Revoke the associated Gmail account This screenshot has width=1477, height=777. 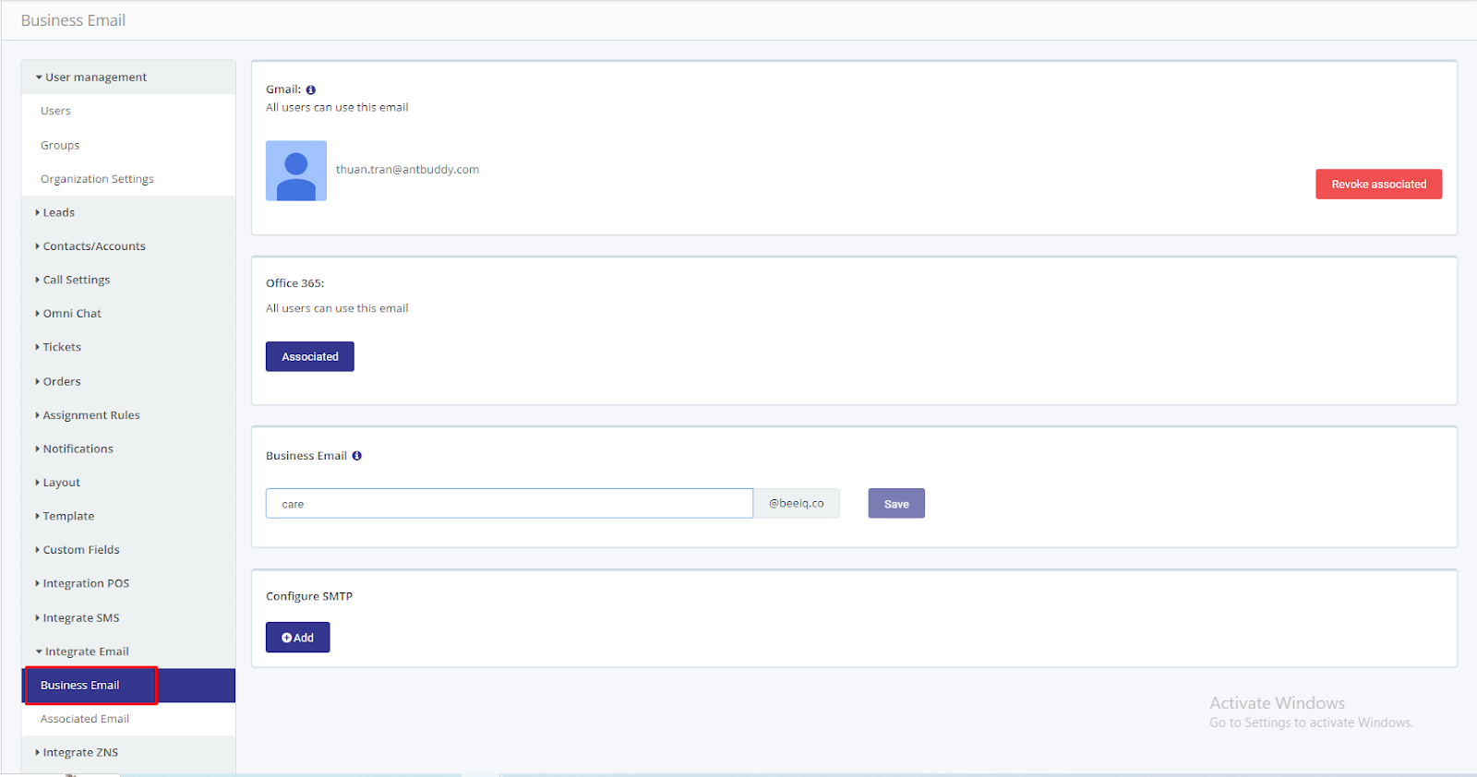coord(1378,184)
